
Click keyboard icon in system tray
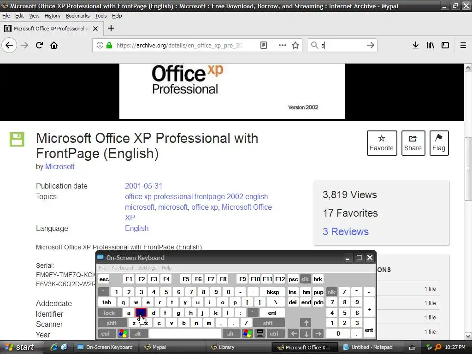pos(412,348)
